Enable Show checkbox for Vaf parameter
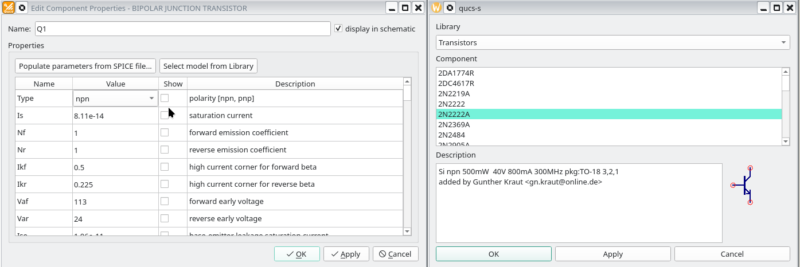The width and height of the screenshot is (800, 267). 165,201
